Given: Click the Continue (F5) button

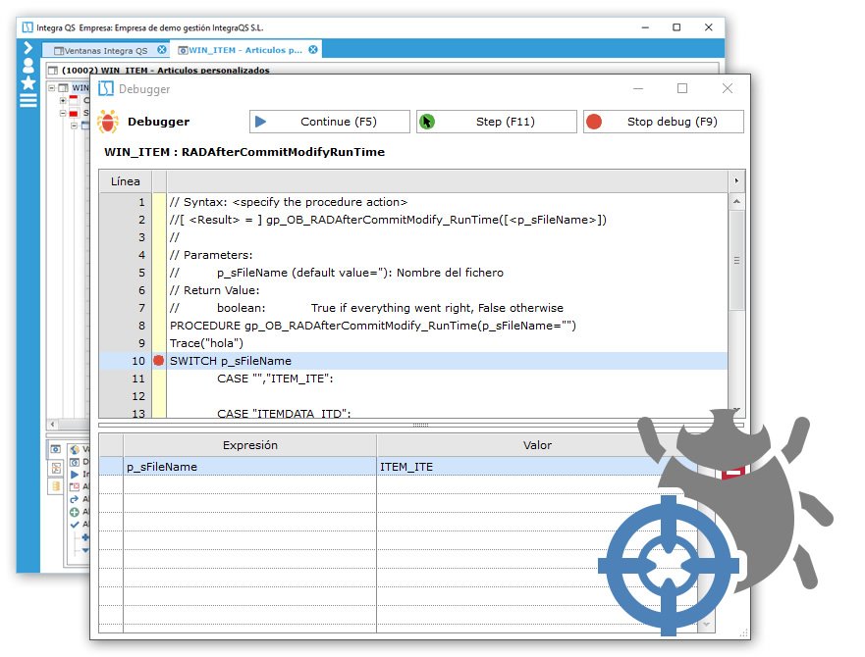Looking at the screenshot, I should pyautogui.click(x=329, y=122).
